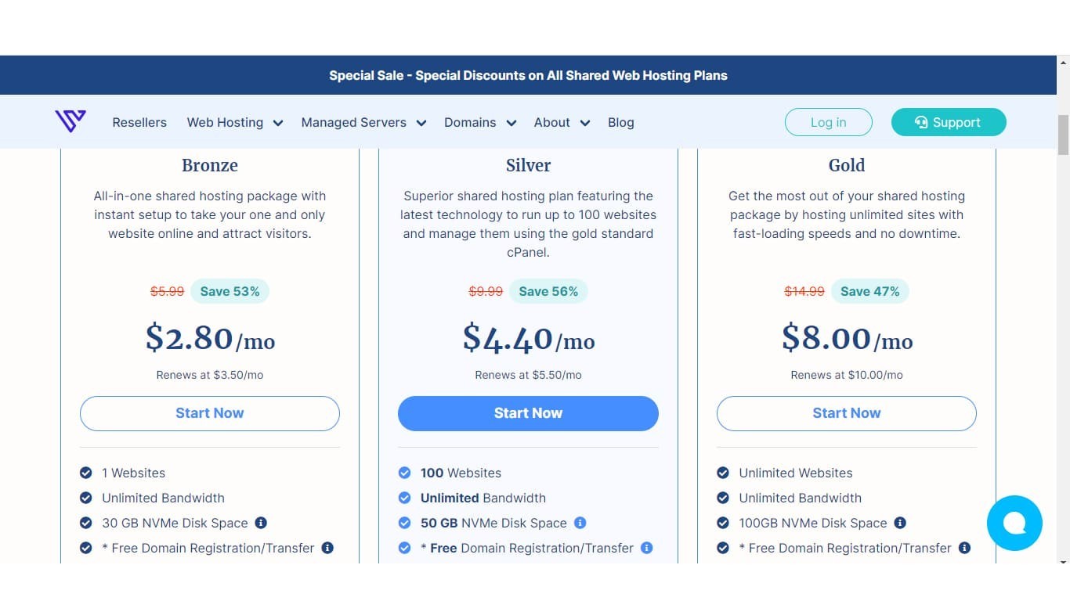Click the struck-through $5.99 price
Screen dimensions: 1070x601
(167, 291)
